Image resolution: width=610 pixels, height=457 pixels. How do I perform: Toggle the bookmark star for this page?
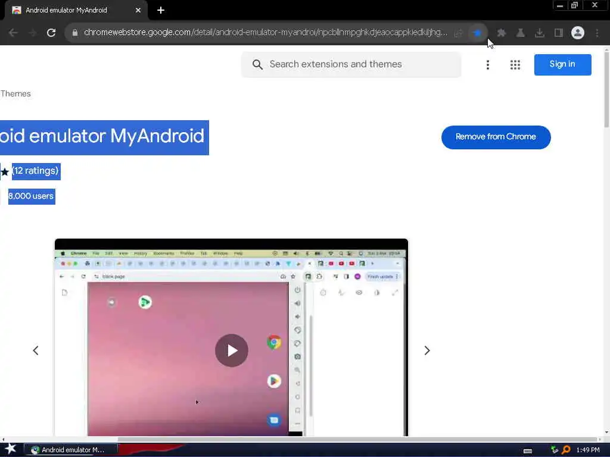point(477,33)
